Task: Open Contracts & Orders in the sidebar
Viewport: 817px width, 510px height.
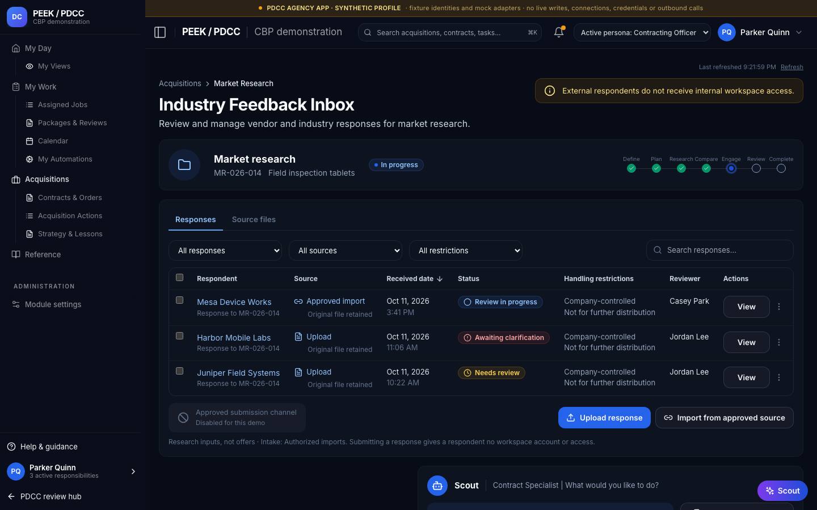Action: (70, 198)
